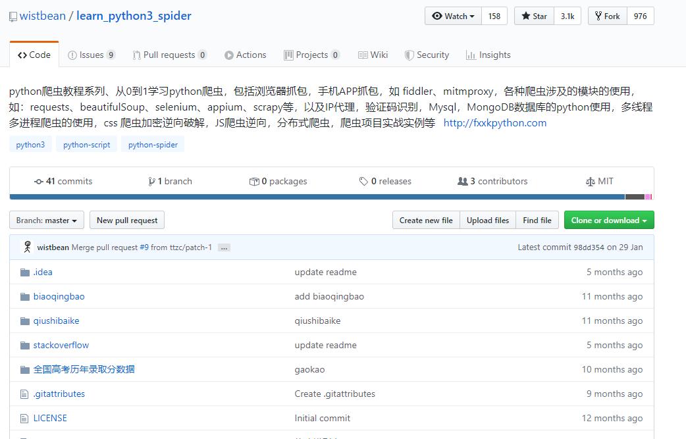Open the Clone or download dropdown
This screenshot has width=686, height=439.
coord(608,220)
